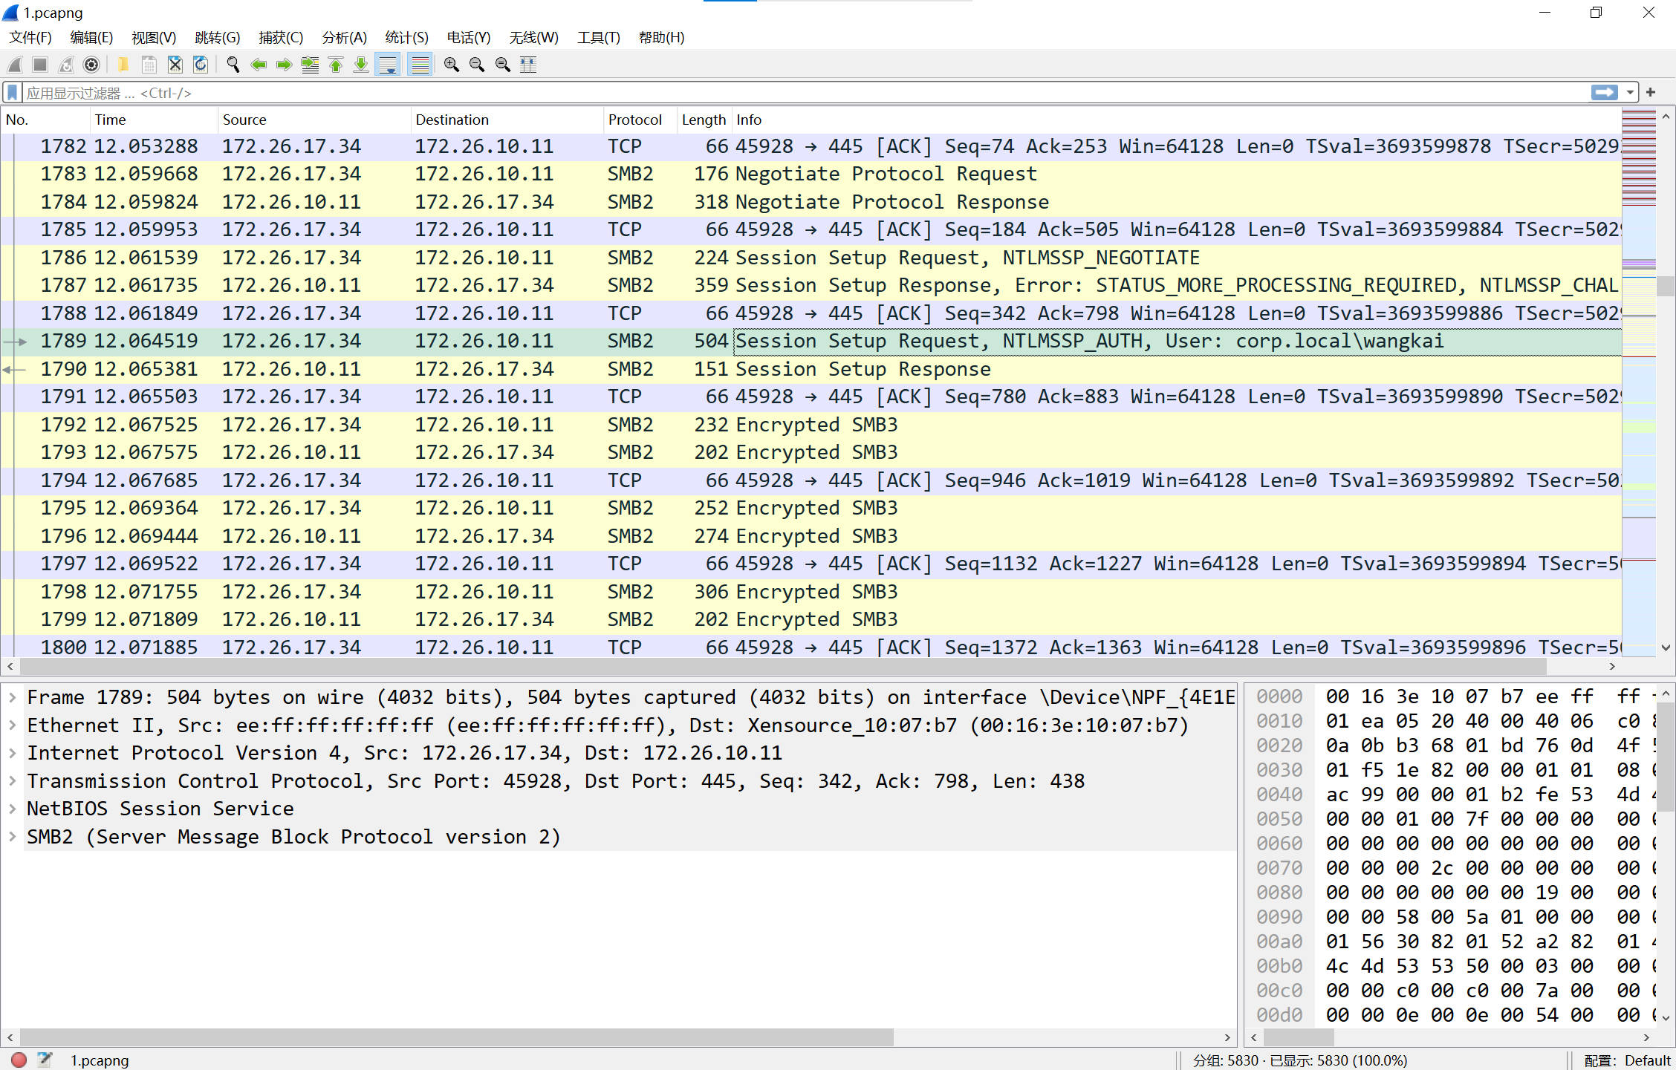This screenshot has width=1676, height=1070.
Task: Expand NetBIOS Session Service row
Action: click(13, 809)
